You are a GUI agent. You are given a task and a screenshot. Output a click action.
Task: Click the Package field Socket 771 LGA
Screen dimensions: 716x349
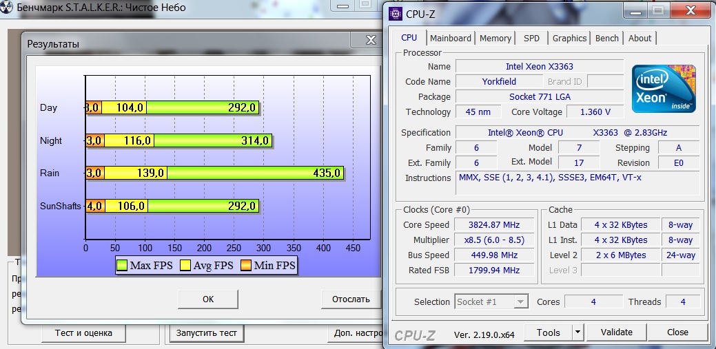[540, 97]
